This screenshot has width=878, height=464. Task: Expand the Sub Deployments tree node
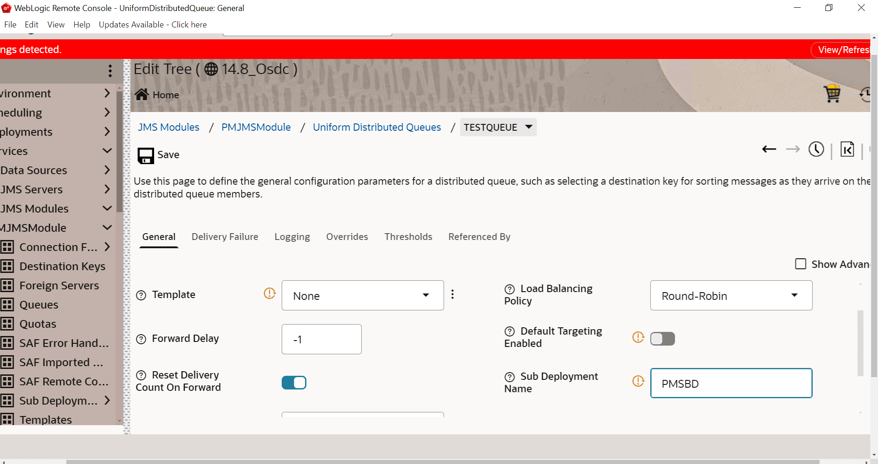click(107, 400)
